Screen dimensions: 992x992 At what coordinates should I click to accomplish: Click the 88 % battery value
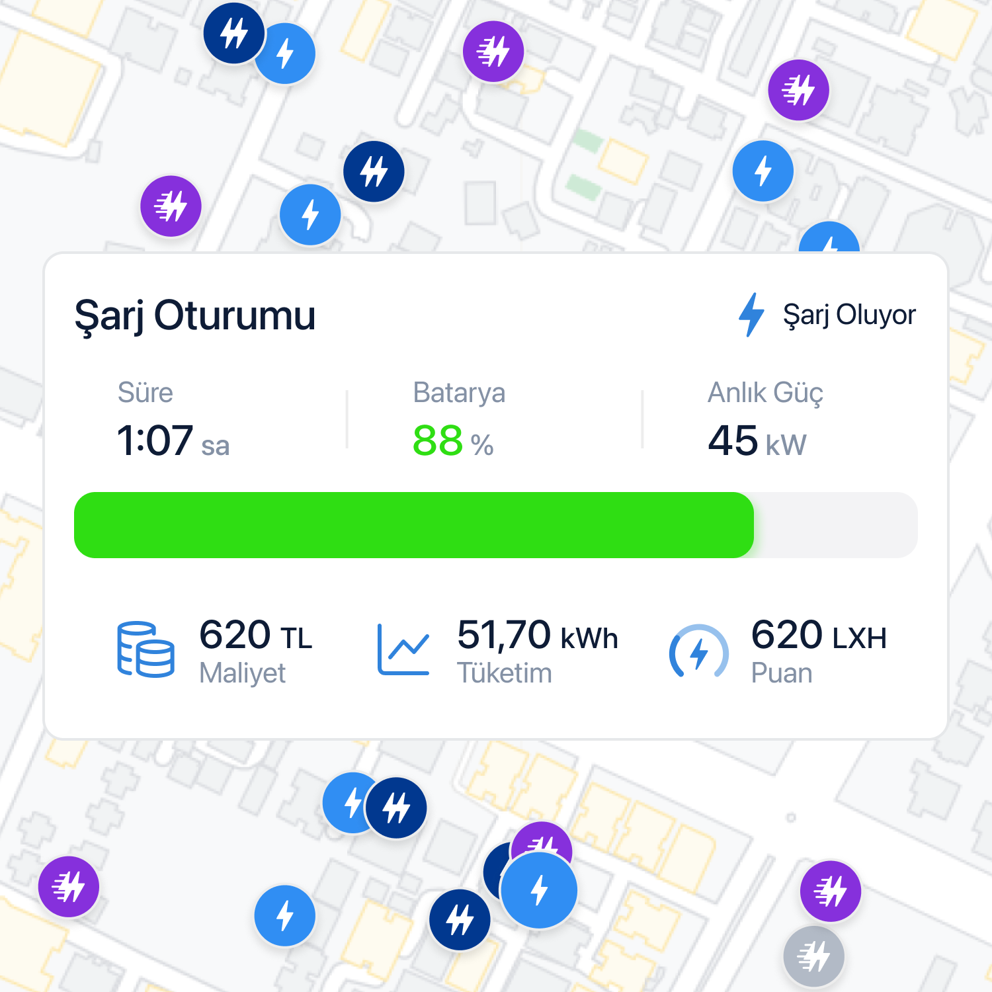tap(453, 441)
